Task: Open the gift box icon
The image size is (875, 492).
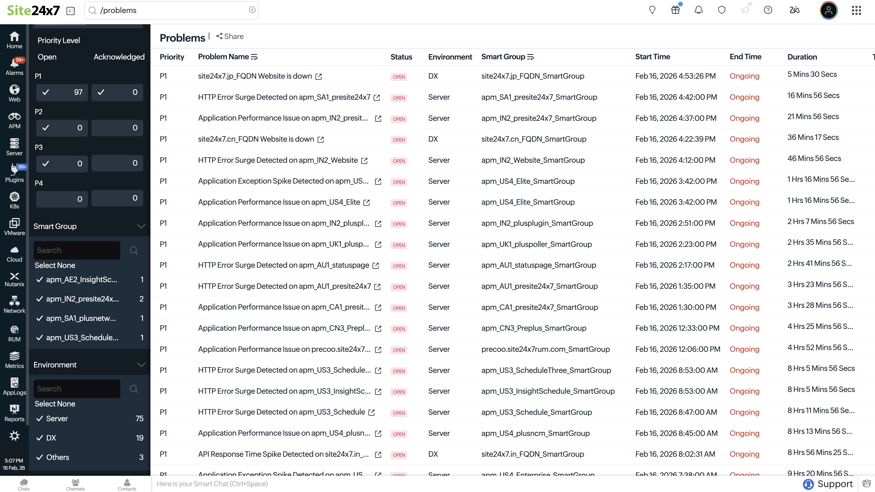Action: [675, 10]
